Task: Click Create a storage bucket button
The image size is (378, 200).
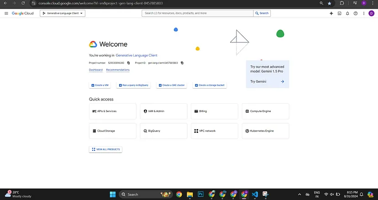Action: tap(210, 85)
